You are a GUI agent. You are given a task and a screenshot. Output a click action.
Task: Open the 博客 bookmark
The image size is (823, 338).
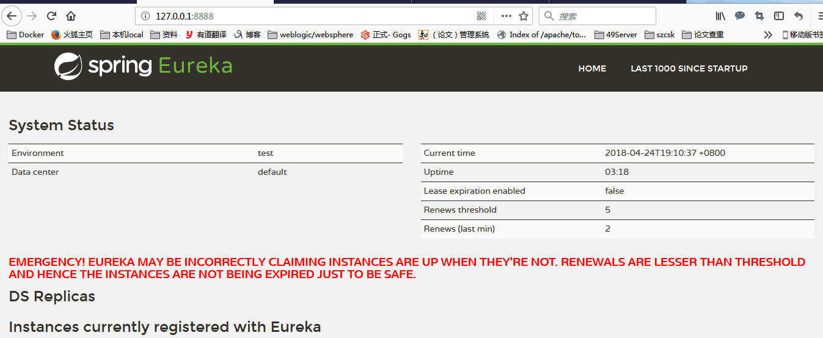pyautogui.click(x=247, y=35)
